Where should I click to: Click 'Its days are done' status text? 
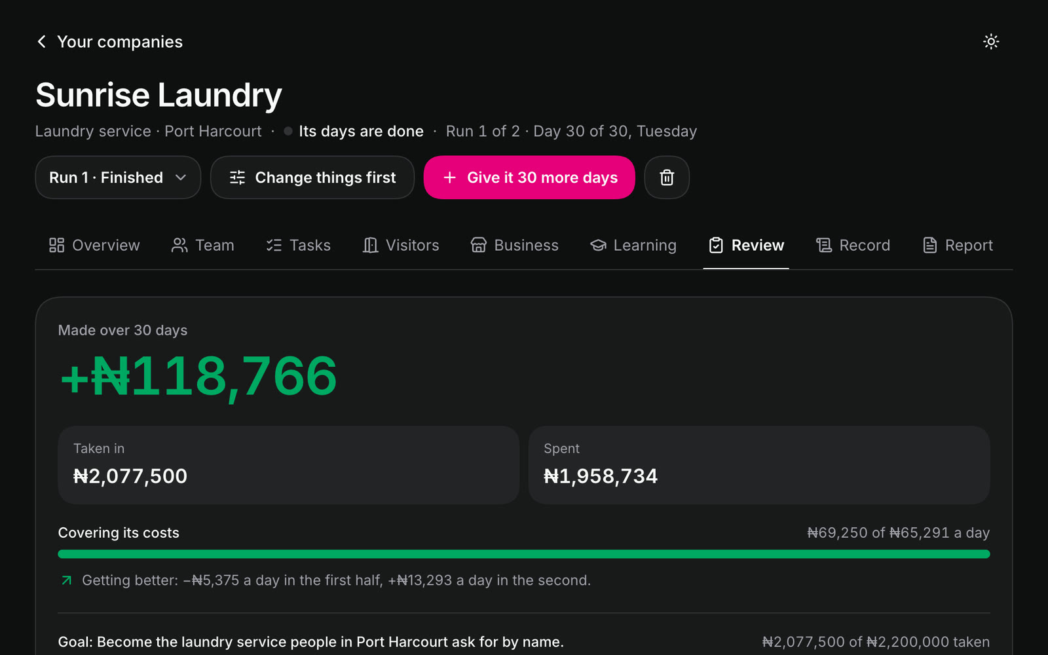[x=361, y=131]
